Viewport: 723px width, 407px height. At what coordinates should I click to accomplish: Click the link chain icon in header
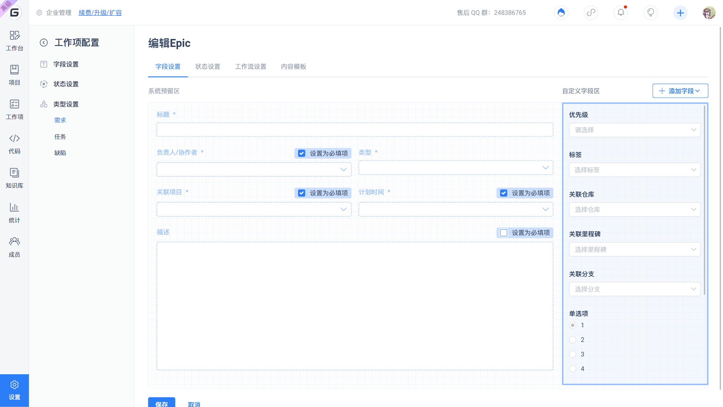click(x=591, y=13)
